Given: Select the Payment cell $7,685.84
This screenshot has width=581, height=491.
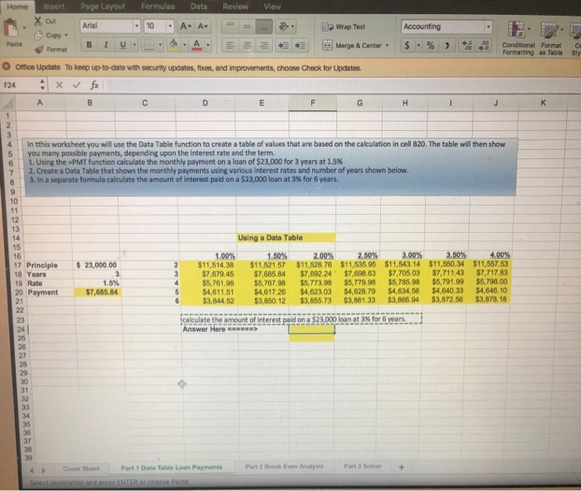Looking at the screenshot, I should click(x=98, y=293).
